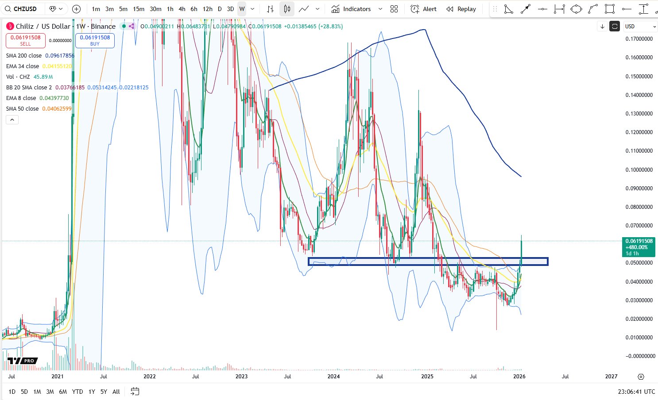The image size is (658, 400).
Task: Select the SMA 50 close indicator legend
Action: pyautogui.click(x=23, y=108)
